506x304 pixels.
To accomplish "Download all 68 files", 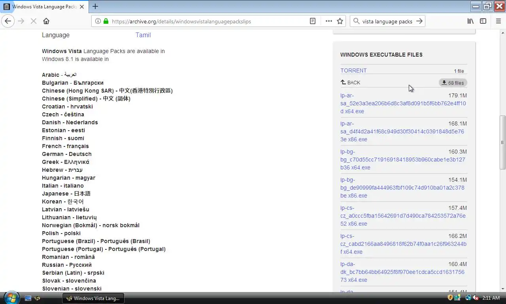I will (x=453, y=83).
